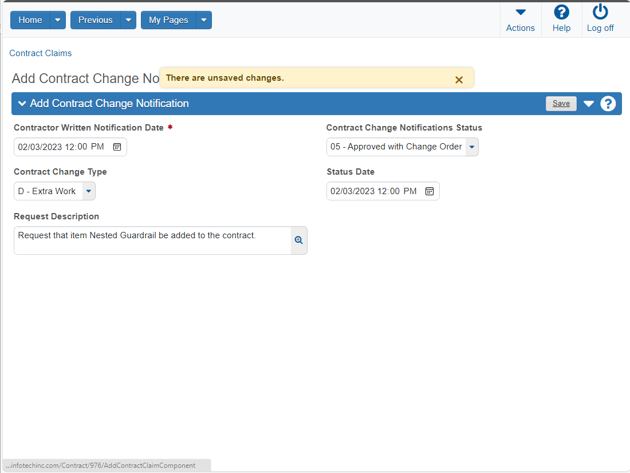Click the 'Contract Change Type' field label
The height and width of the screenshot is (473, 630).
[60, 172]
